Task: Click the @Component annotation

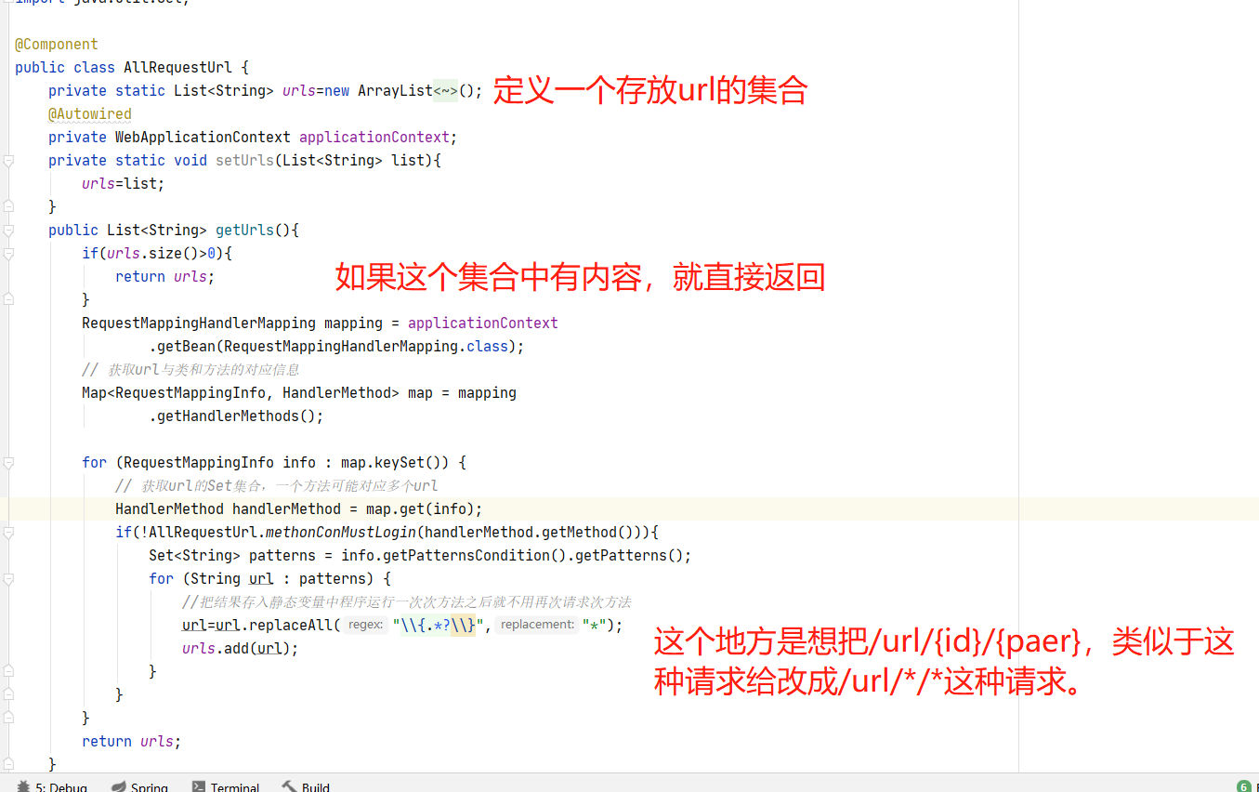Action: pos(57,45)
